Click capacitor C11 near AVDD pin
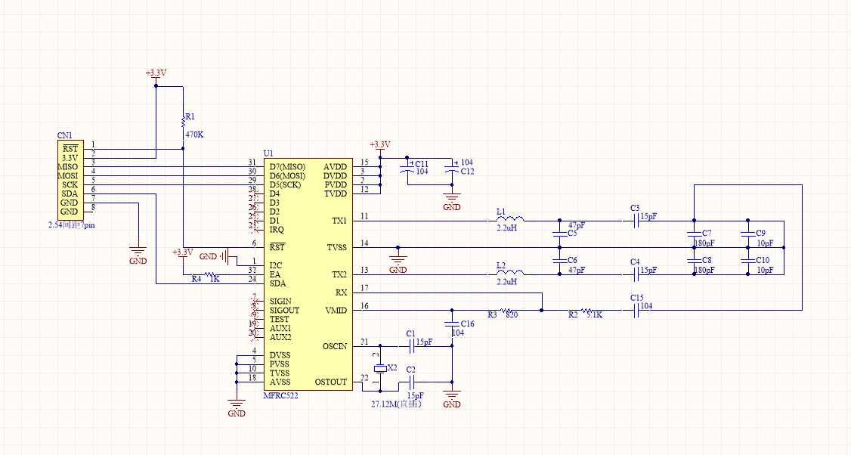 point(406,169)
